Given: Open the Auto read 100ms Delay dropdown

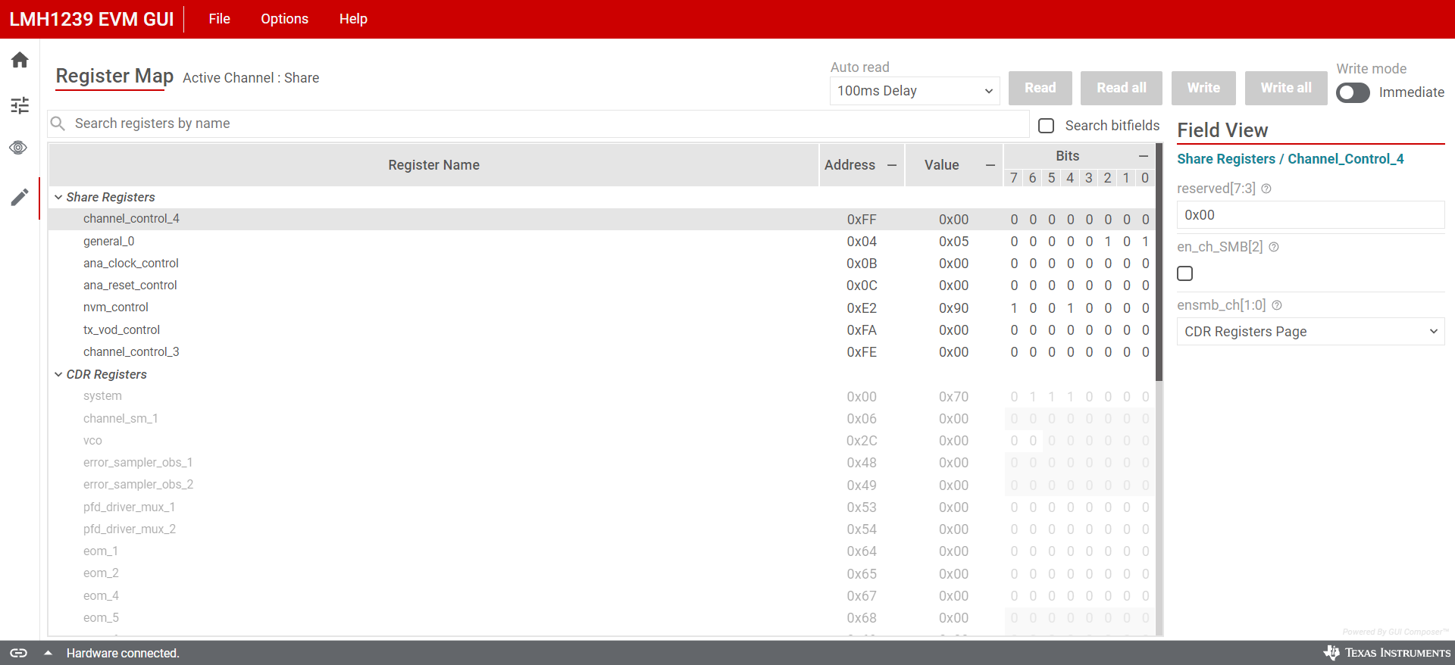Looking at the screenshot, I should 915,91.
